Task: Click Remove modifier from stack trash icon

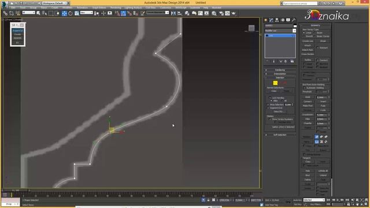Action: [285, 61]
